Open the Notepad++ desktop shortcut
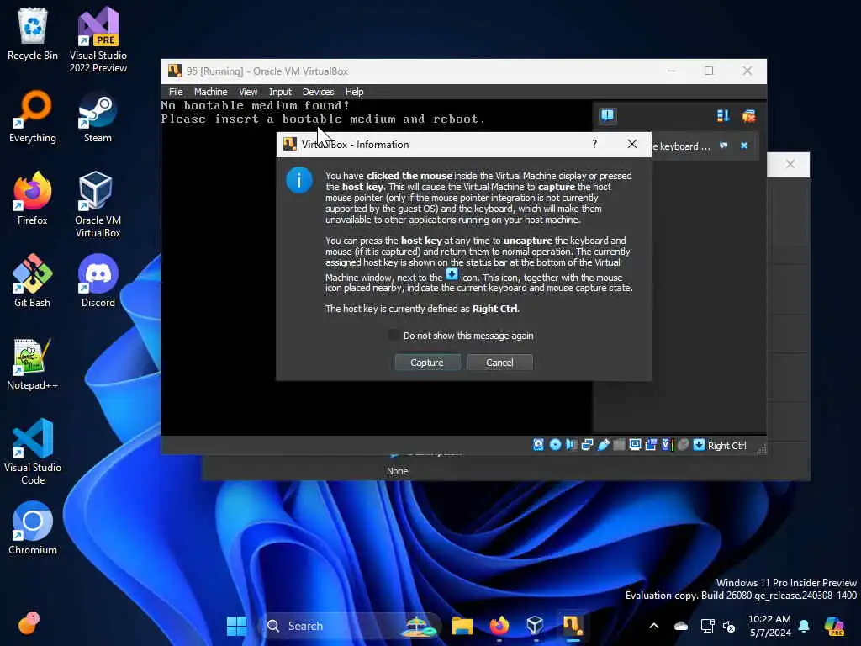861x646 pixels. (x=33, y=363)
